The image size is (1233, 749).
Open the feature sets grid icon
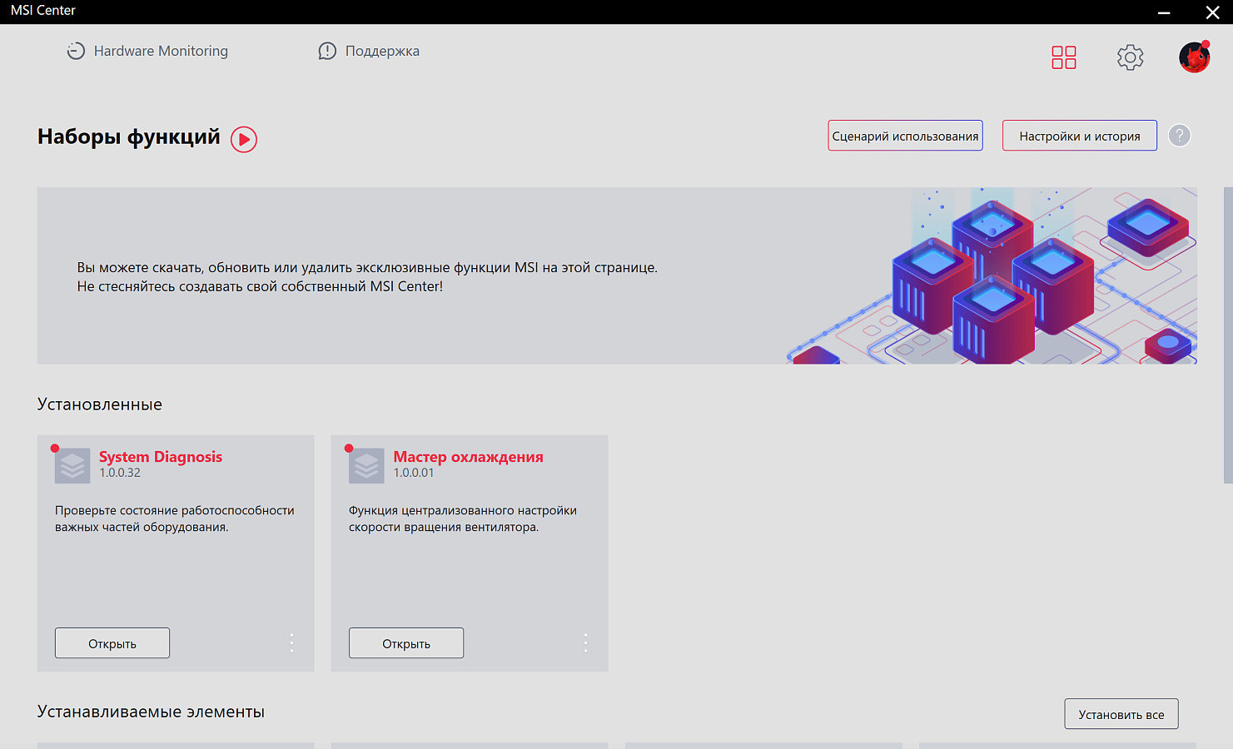click(1064, 57)
